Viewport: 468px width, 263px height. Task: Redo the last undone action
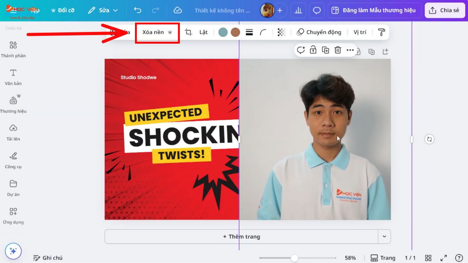156,10
